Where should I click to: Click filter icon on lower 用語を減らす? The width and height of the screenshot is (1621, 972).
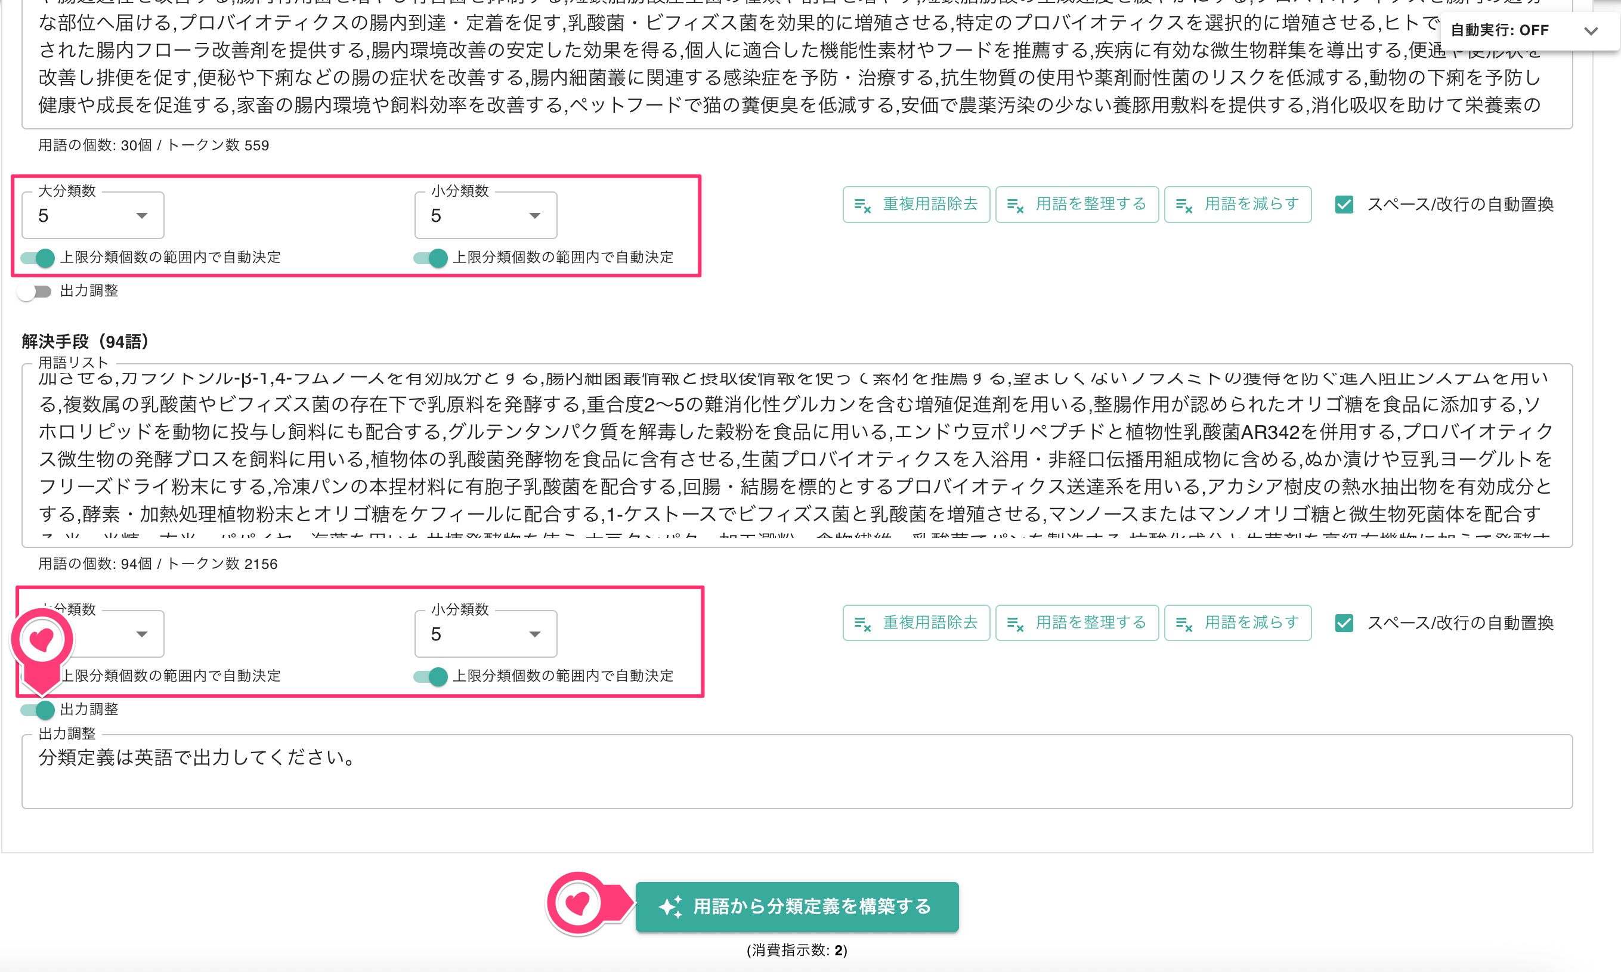(1184, 624)
